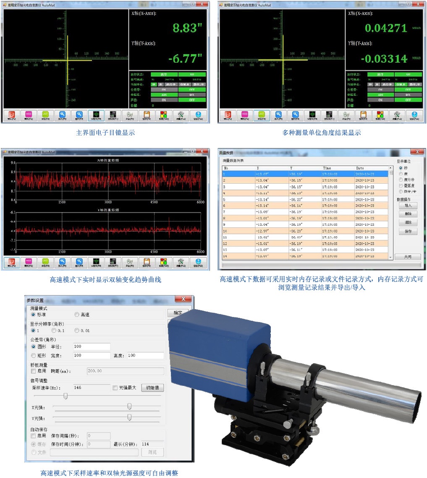Tick the 启用 checkbox under 自动保存

pyautogui.click(x=34, y=436)
